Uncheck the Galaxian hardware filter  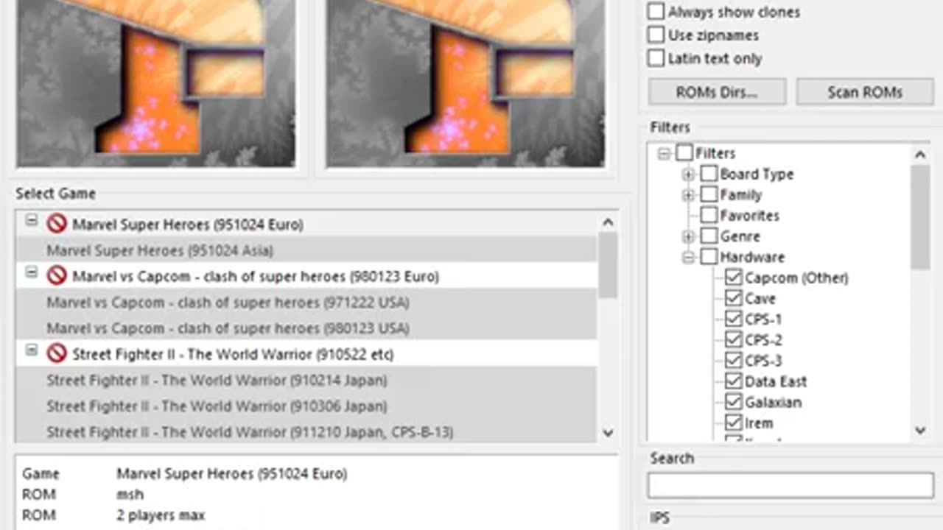[x=733, y=402]
